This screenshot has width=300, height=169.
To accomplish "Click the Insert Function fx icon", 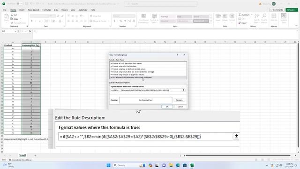I will click(30, 31).
